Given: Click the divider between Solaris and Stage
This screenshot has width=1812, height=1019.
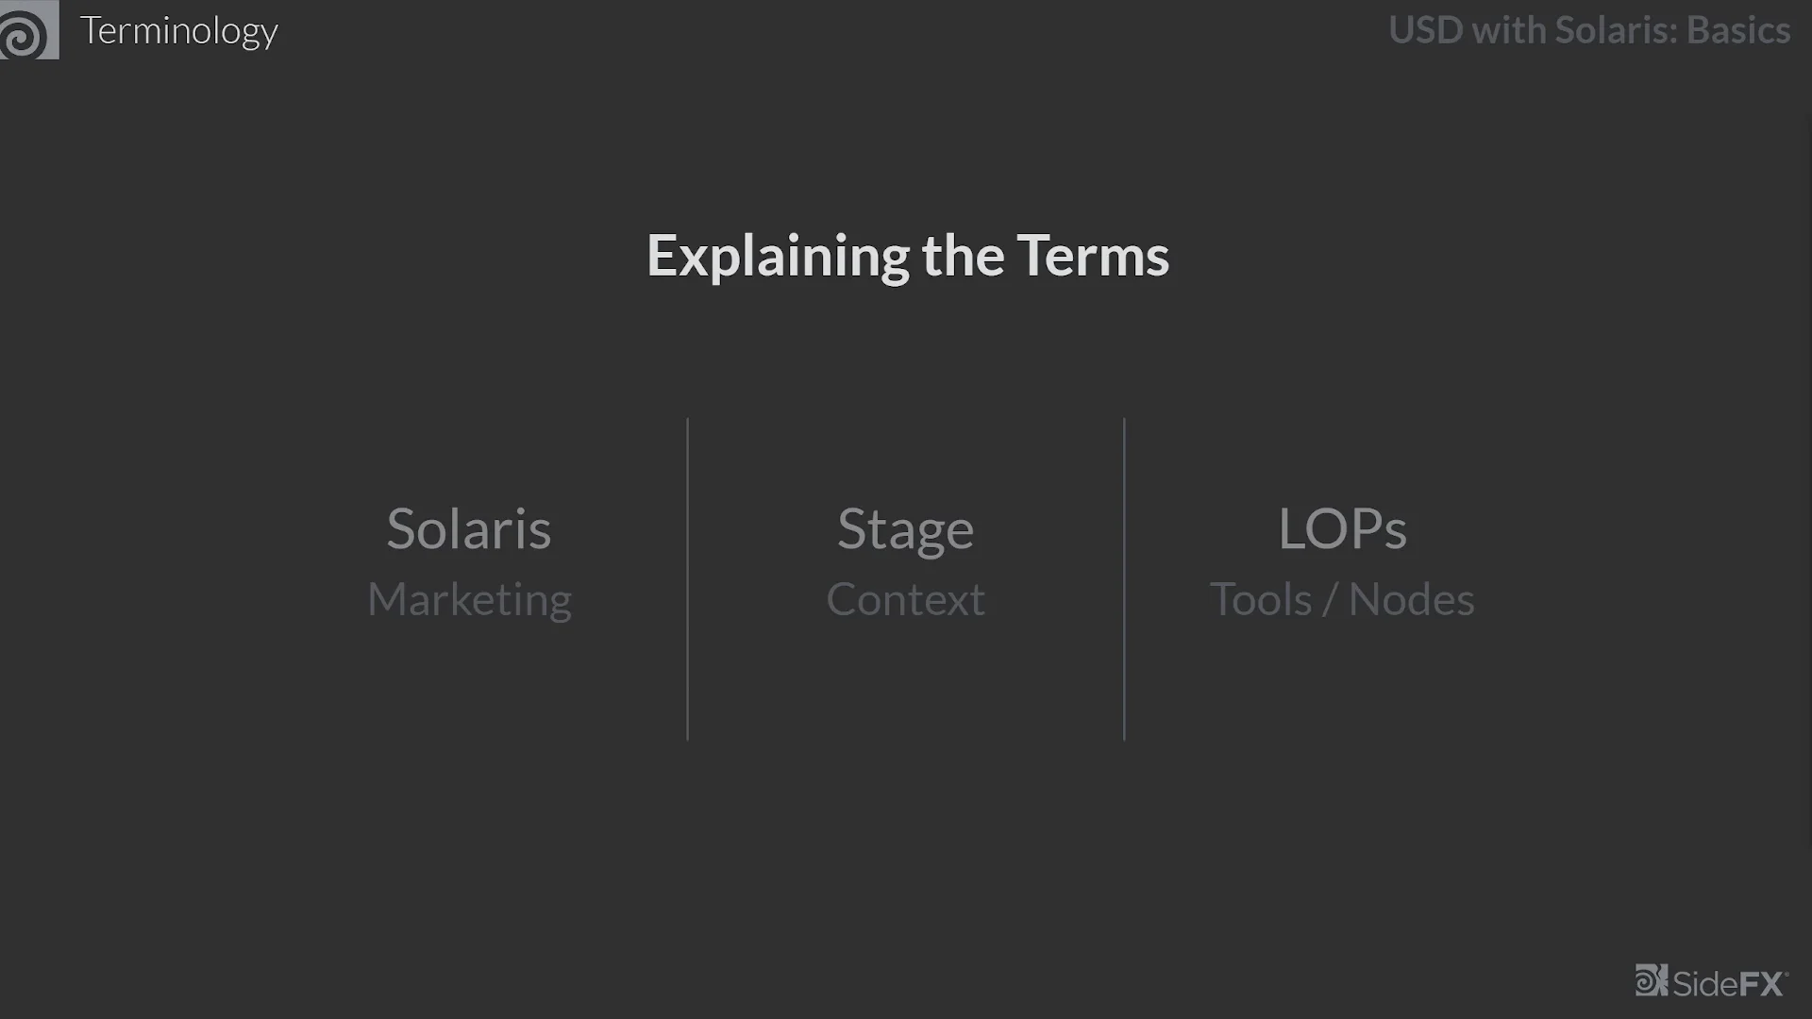Looking at the screenshot, I should click(688, 578).
